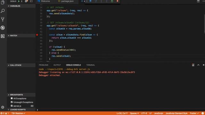Click the debug console input prompt
Viewport: 205px width, 115px height.
120,110
